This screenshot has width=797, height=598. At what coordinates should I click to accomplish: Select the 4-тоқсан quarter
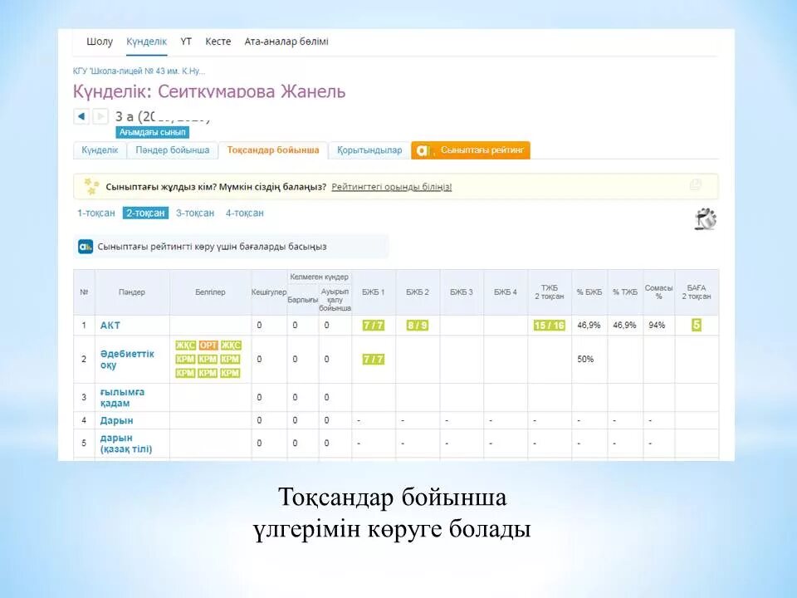coord(245,213)
